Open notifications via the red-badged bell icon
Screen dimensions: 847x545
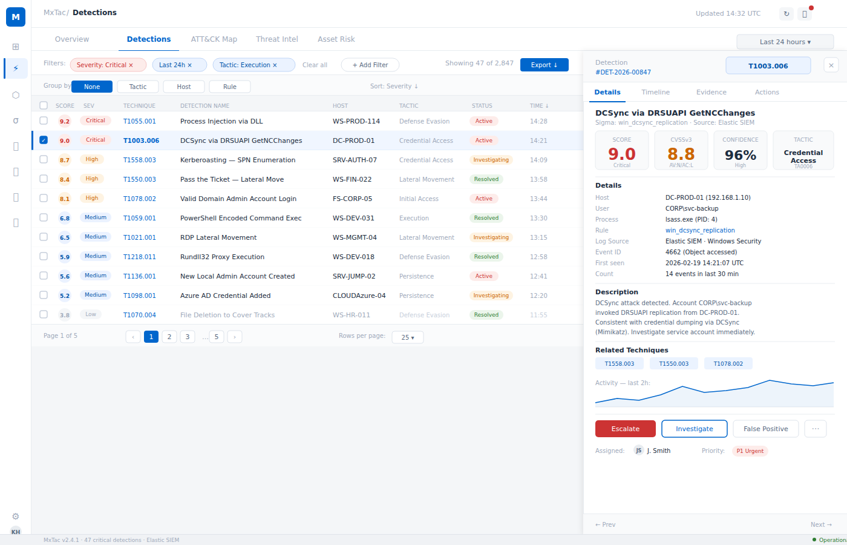[x=805, y=13]
